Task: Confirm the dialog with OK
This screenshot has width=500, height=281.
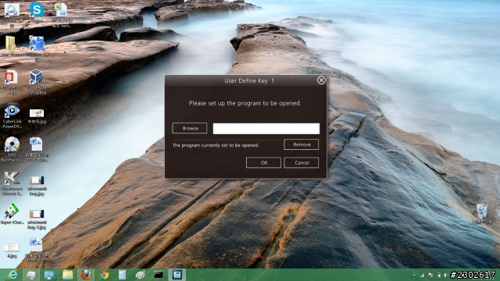Action: pyautogui.click(x=263, y=162)
